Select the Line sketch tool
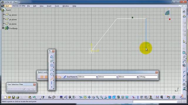188x105 pixels. (52, 78)
